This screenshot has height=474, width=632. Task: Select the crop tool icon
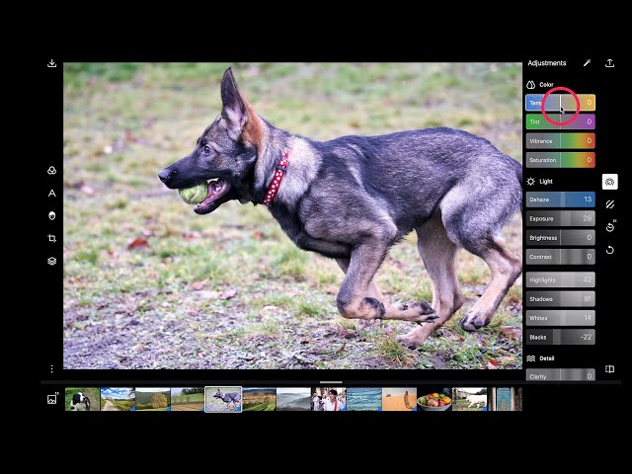click(x=52, y=238)
